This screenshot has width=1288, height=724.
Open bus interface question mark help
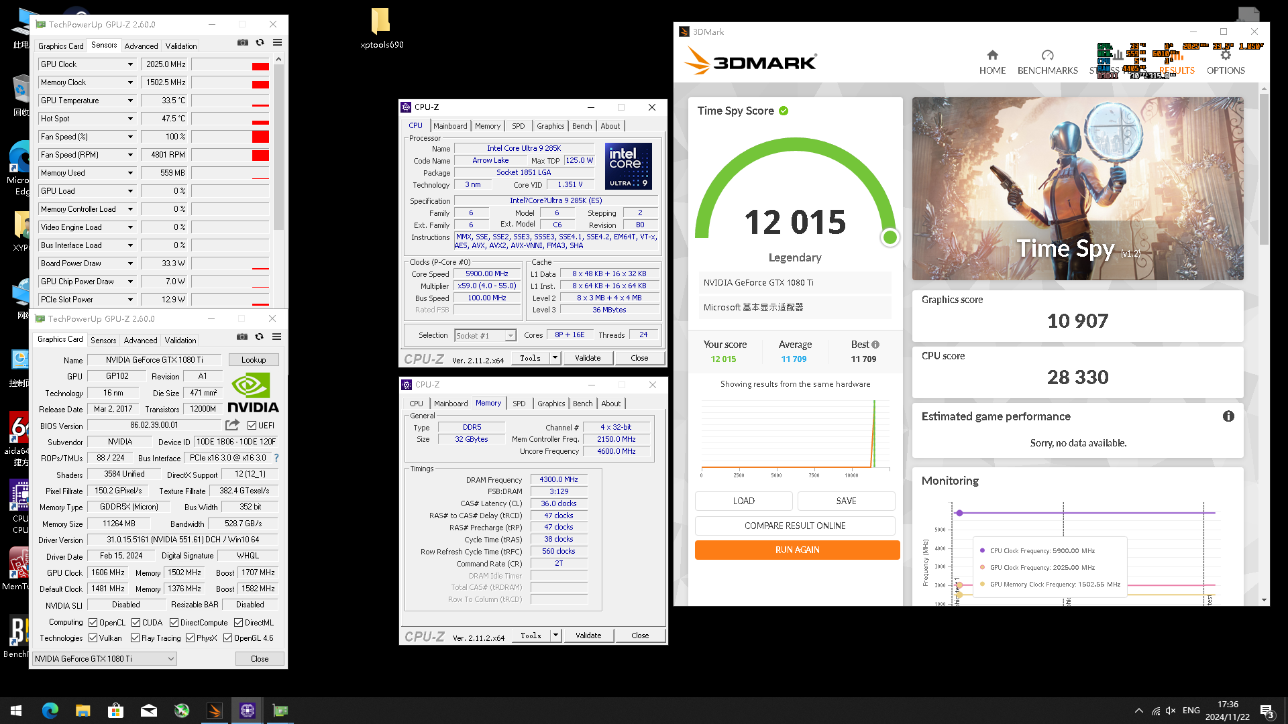coord(276,458)
